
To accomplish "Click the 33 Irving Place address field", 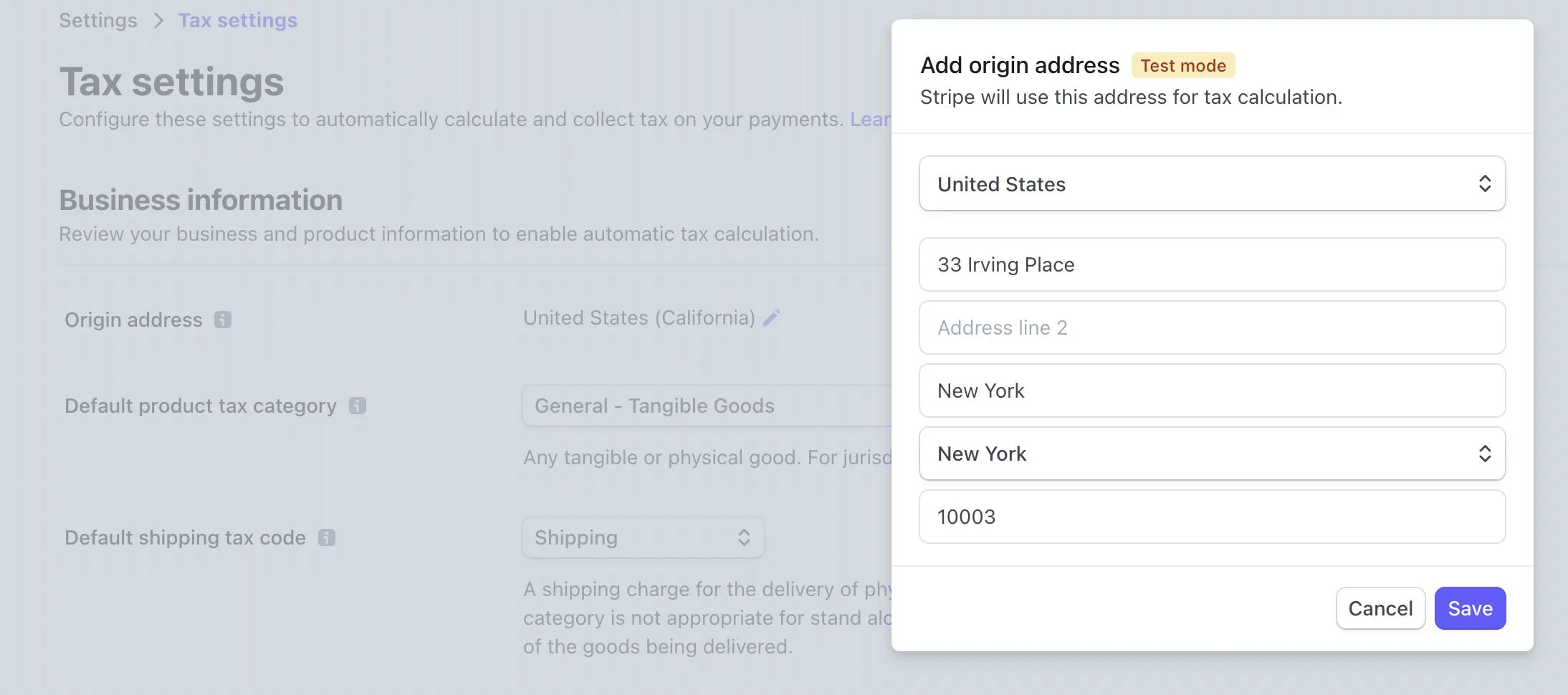I will click(x=1212, y=264).
